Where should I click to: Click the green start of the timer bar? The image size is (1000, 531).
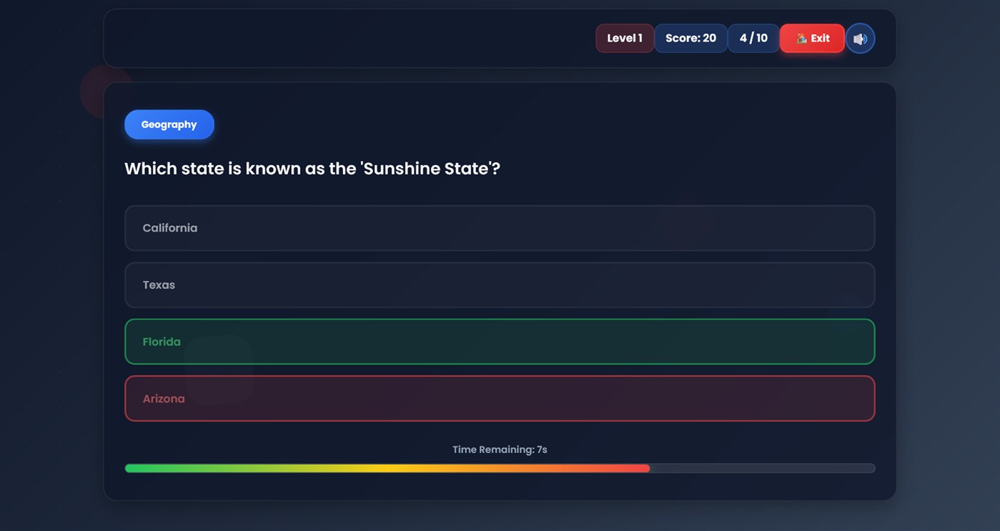point(143,469)
